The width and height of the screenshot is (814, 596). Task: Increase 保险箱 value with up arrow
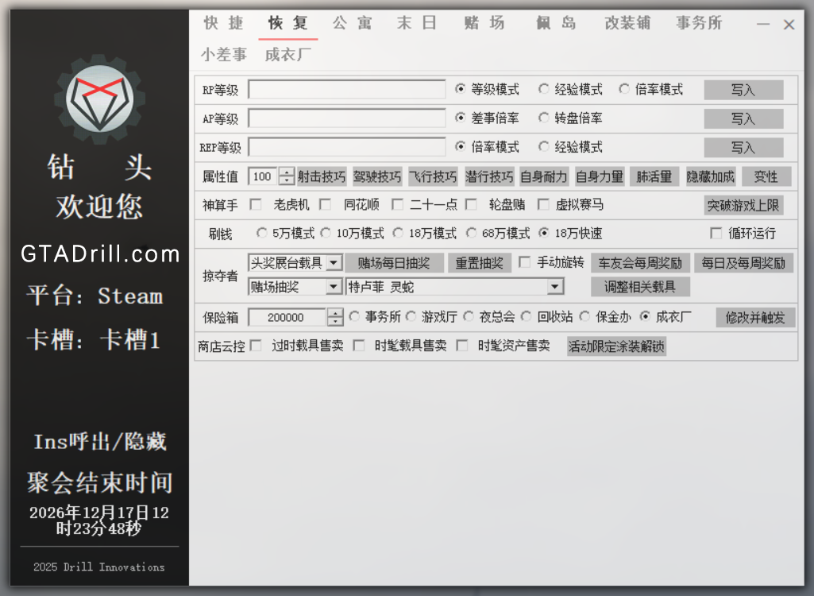click(x=335, y=313)
